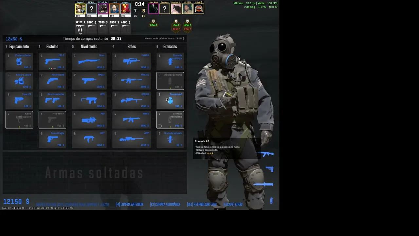Buy the Granada AE
The image size is (419, 236).
point(170,100)
